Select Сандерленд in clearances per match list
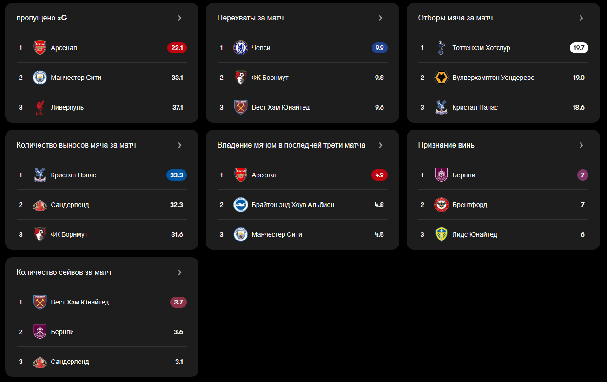Image resolution: width=607 pixels, height=382 pixels. tap(70, 205)
